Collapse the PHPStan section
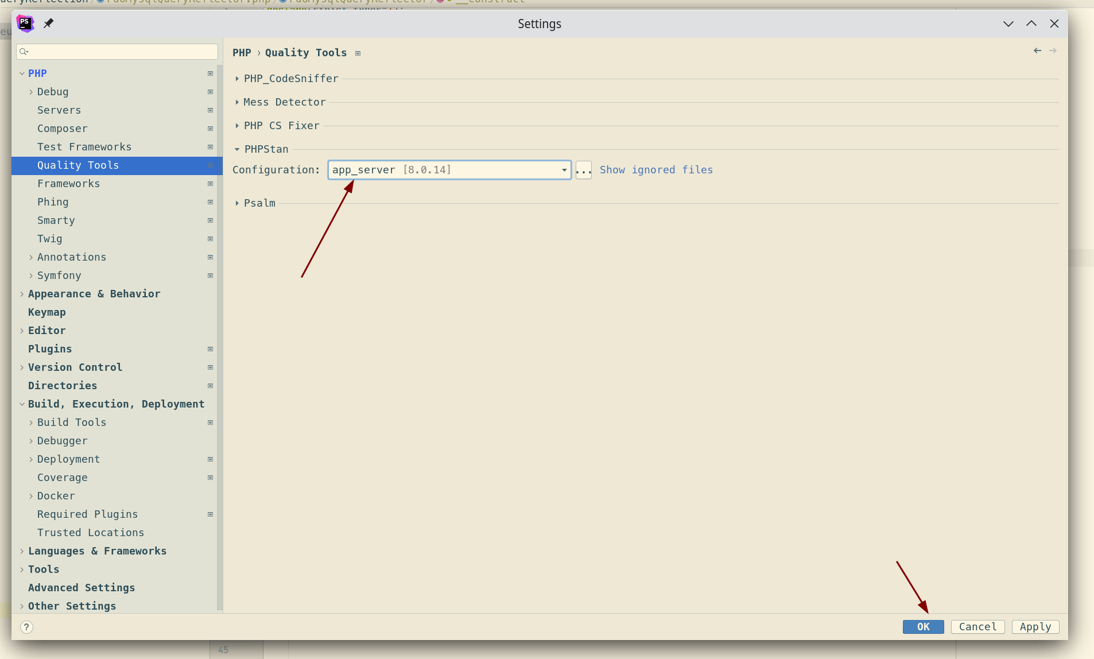Image resolution: width=1094 pixels, height=659 pixels. [237, 149]
